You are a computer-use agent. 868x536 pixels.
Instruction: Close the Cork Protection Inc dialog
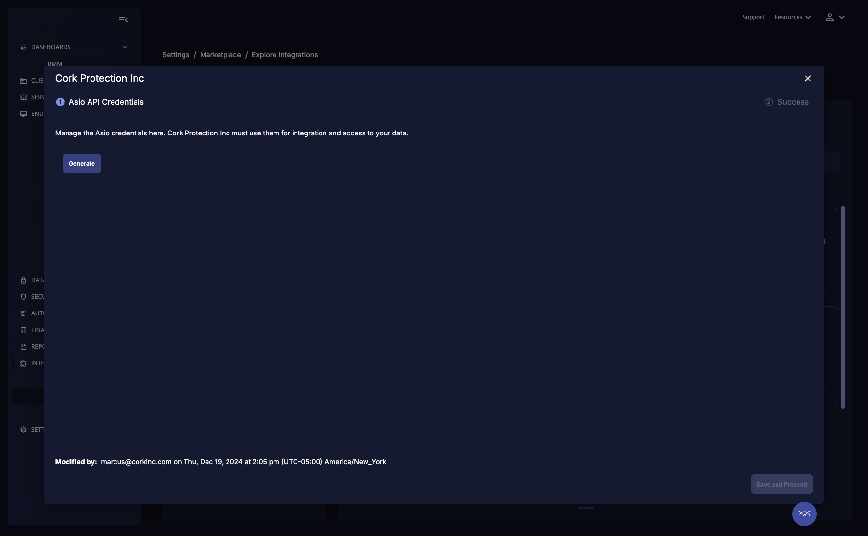point(808,78)
